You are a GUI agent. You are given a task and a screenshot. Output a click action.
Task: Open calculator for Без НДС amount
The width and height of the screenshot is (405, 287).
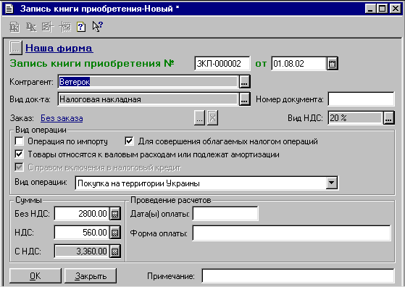(115, 214)
